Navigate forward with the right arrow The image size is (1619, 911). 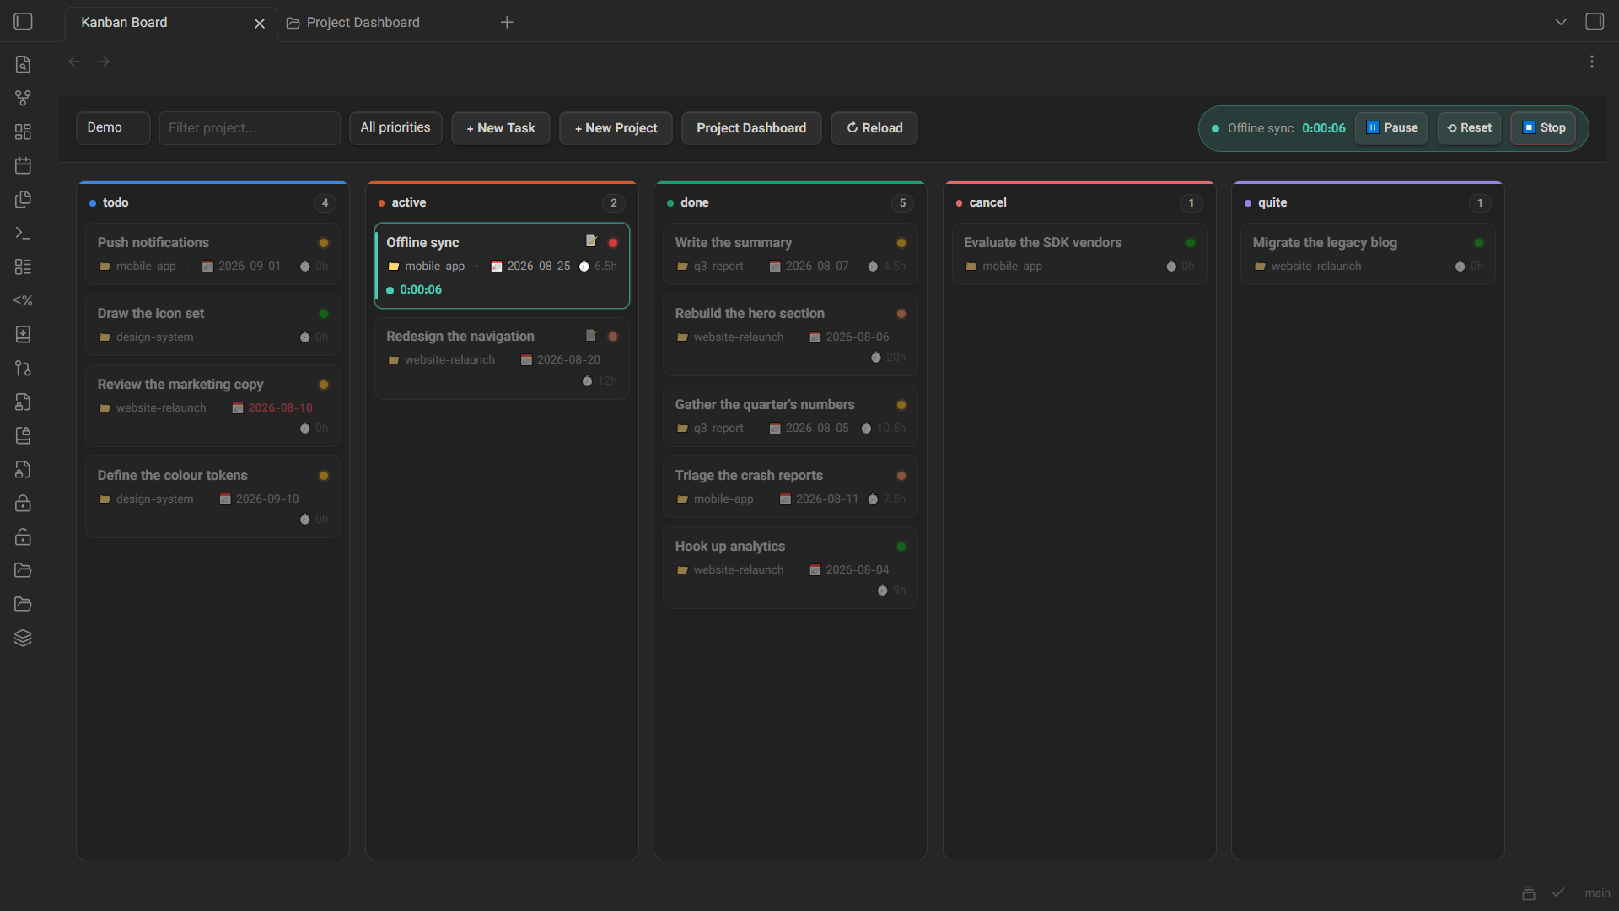click(104, 62)
